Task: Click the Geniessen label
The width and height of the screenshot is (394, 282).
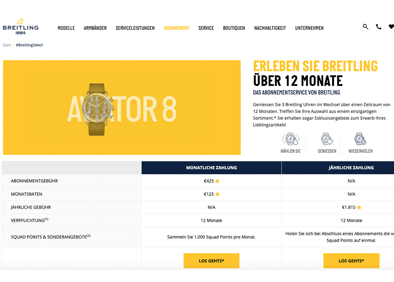Action: click(x=327, y=151)
